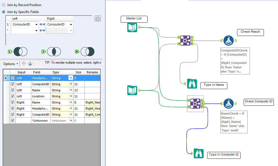The image size is (278, 166).
Task: Click the down arrow to reorder selected fields
Action: [30, 64]
